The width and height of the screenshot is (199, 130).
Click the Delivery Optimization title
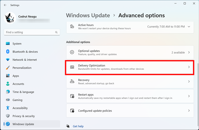92,65
